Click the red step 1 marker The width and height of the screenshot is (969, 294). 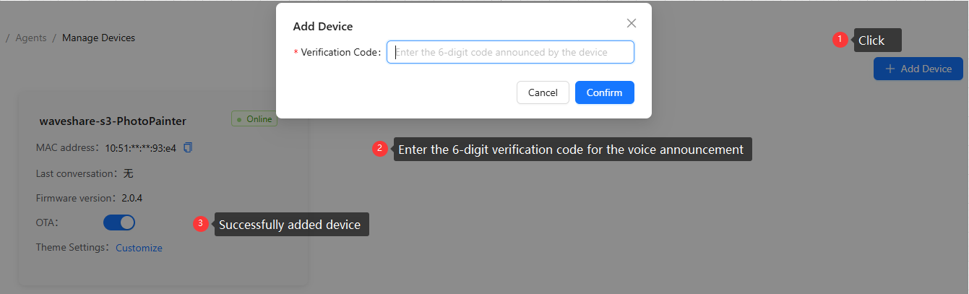click(840, 40)
